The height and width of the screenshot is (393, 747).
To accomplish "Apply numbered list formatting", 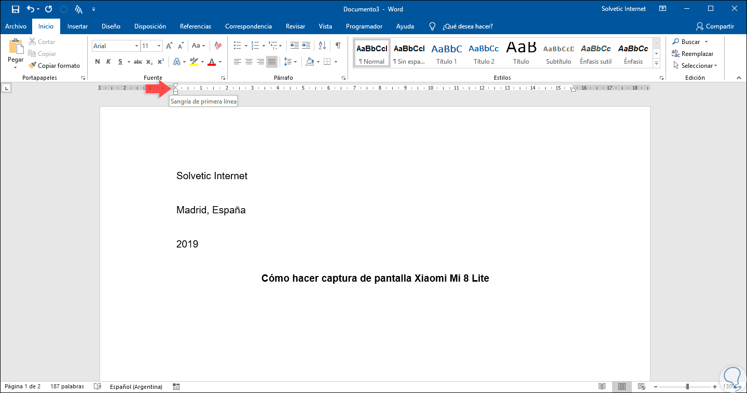I will point(255,46).
